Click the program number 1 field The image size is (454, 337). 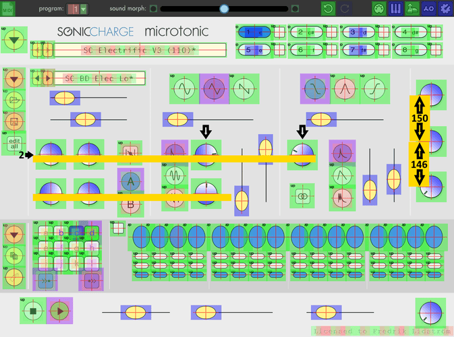click(74, 9)
